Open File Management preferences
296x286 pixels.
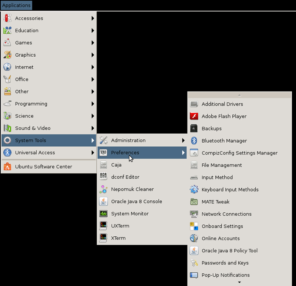click(x=239, y=165)
